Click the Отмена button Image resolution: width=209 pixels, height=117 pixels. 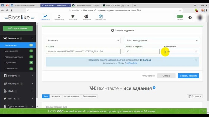166,76
